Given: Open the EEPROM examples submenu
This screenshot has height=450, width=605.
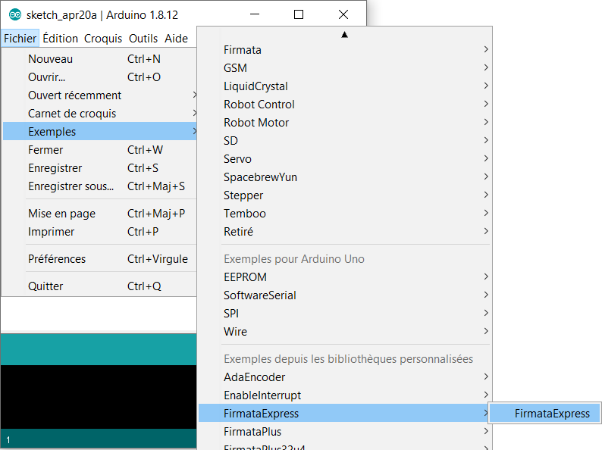Looking at the screenshot, I should pos(245,277).
